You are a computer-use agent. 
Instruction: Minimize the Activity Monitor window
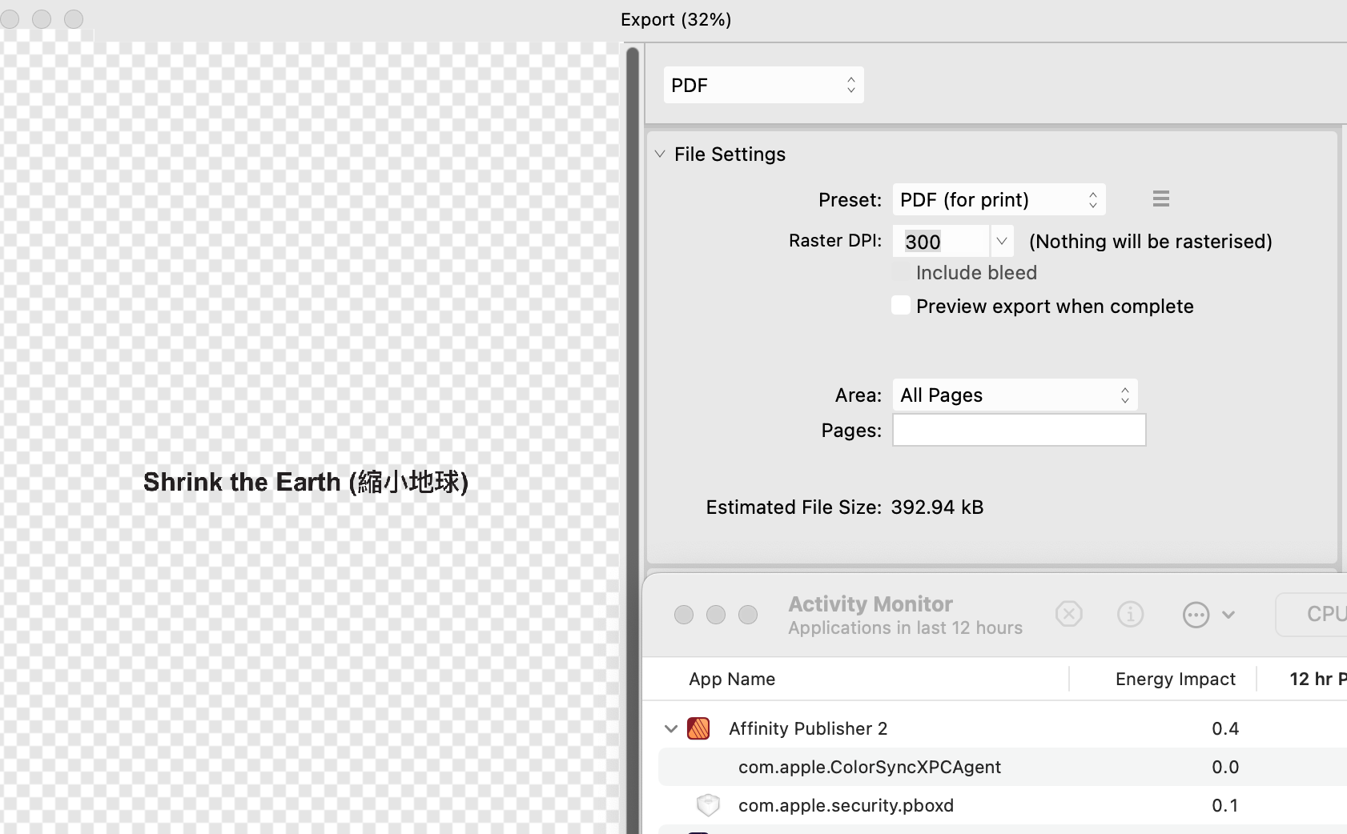coord(716,614)
